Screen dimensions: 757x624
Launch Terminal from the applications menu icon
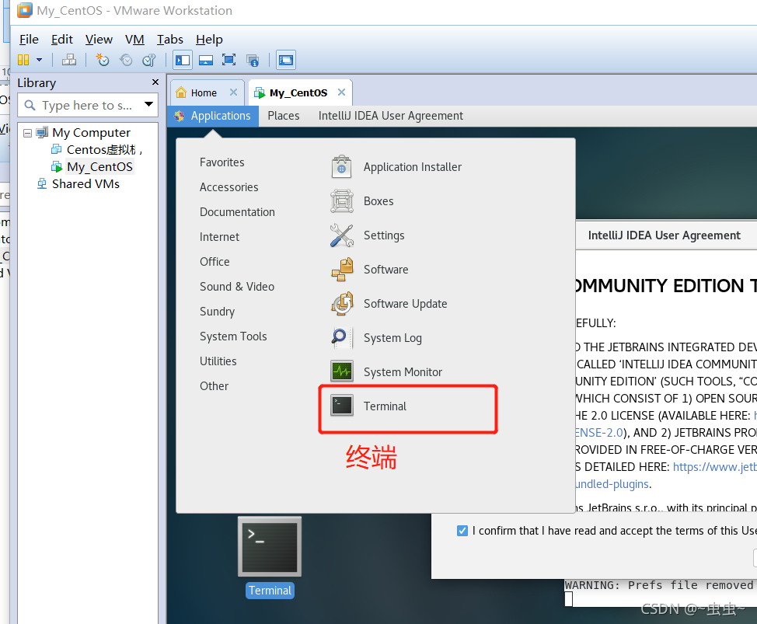tap(341, 406)
